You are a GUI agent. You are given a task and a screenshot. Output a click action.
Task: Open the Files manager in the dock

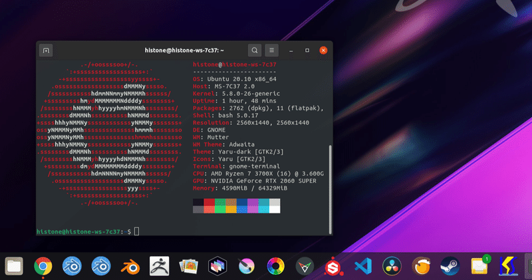click(14, 266)
